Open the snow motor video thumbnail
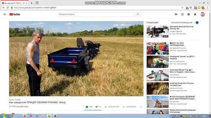Viewport: 211px width, 118px height. point(158,32)
